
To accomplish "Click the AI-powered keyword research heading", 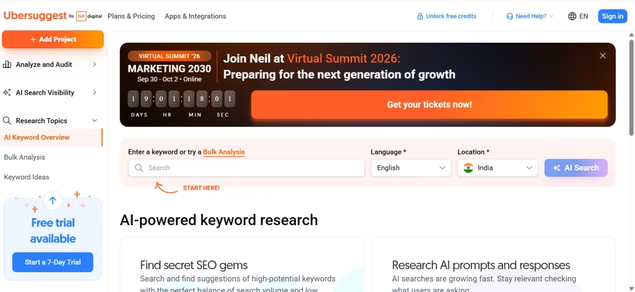I will click(219, 220).
